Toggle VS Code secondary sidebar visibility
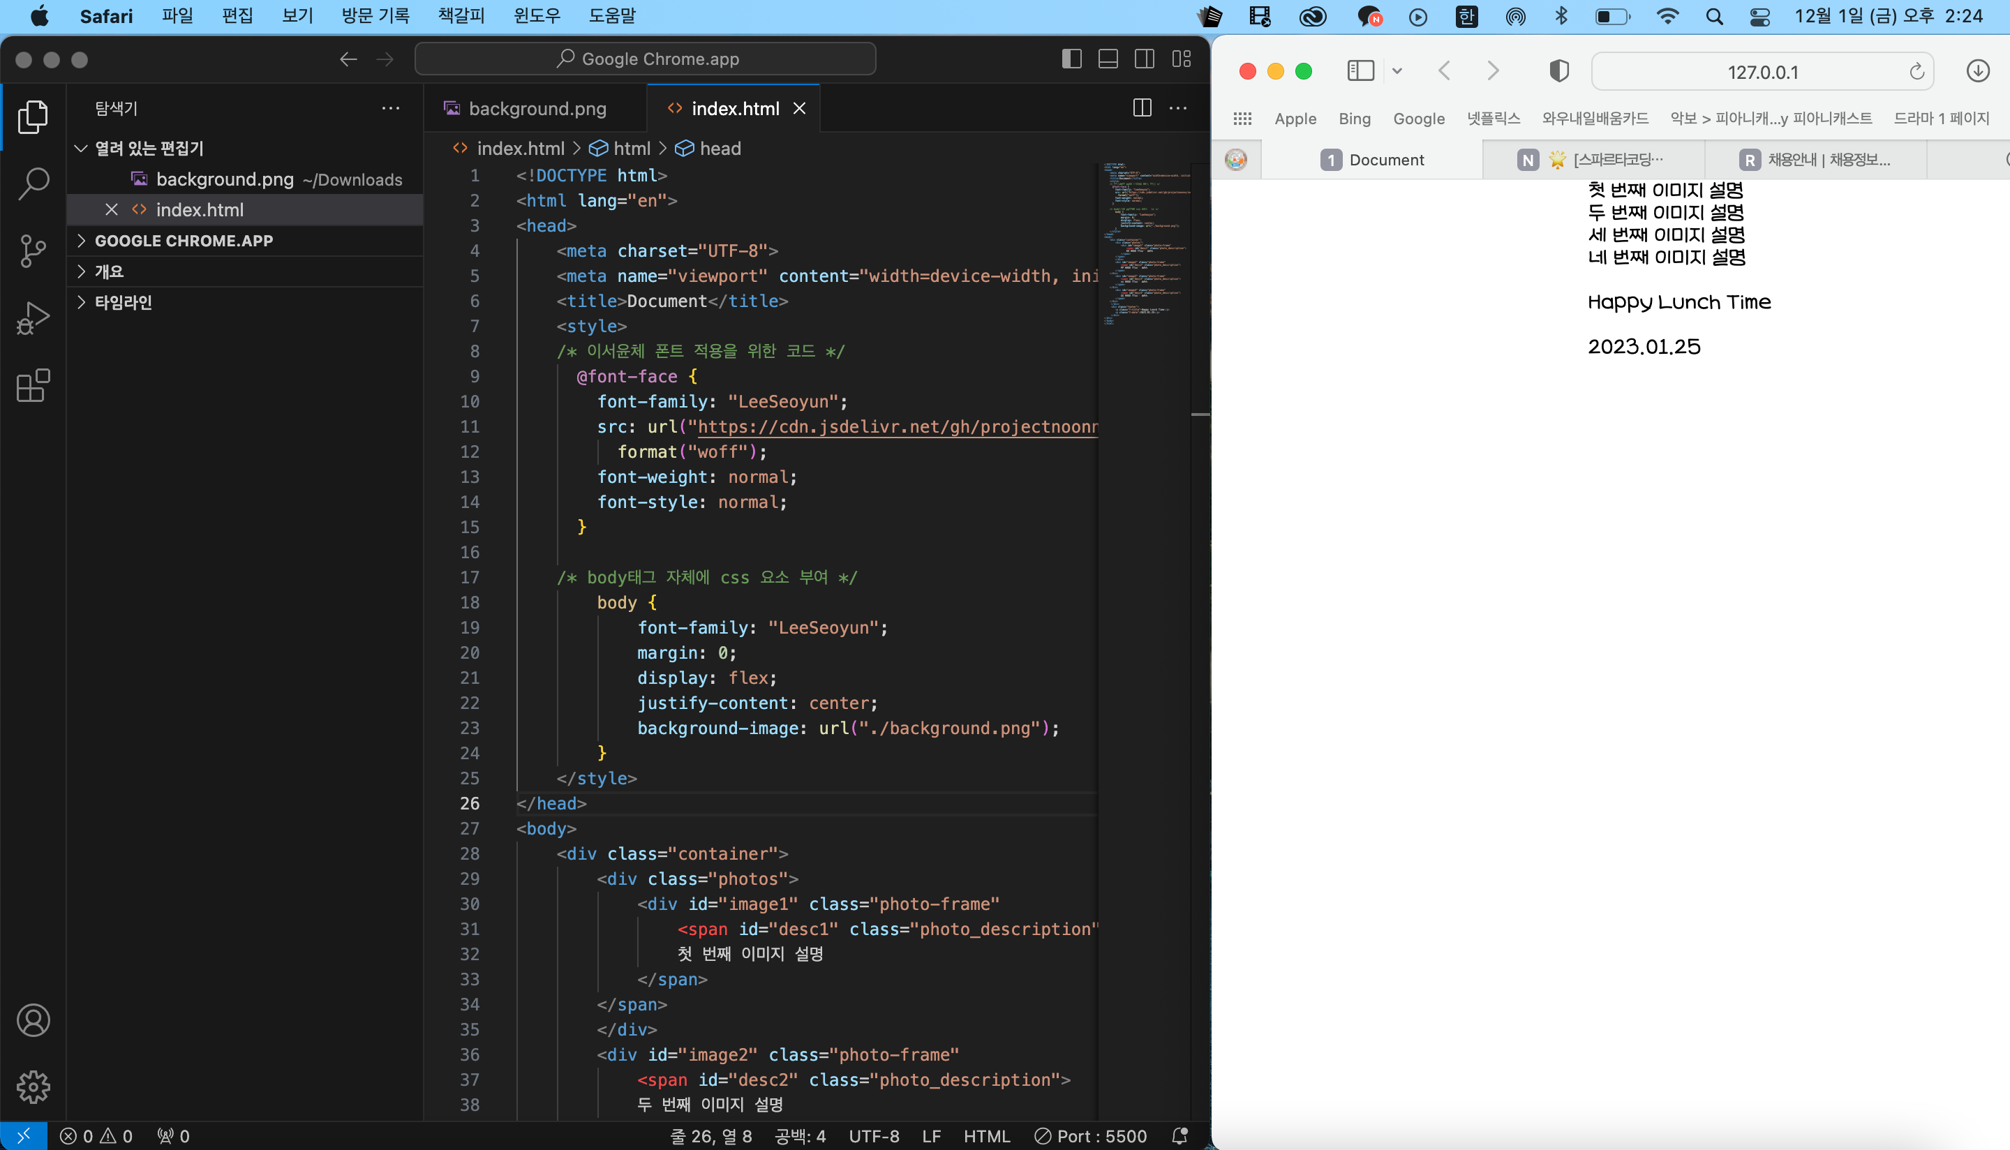The image size is (2010, 1150). 1145,59
